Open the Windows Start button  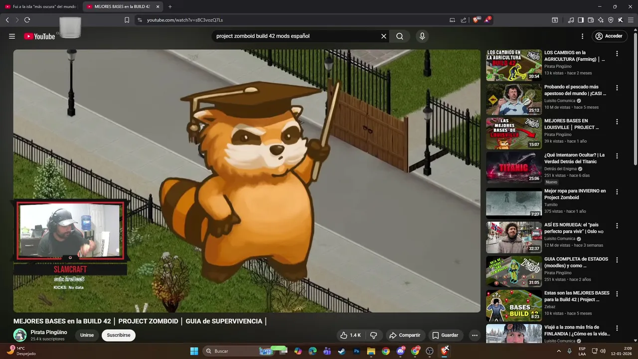pyautogui.click(x=194, y=351)
